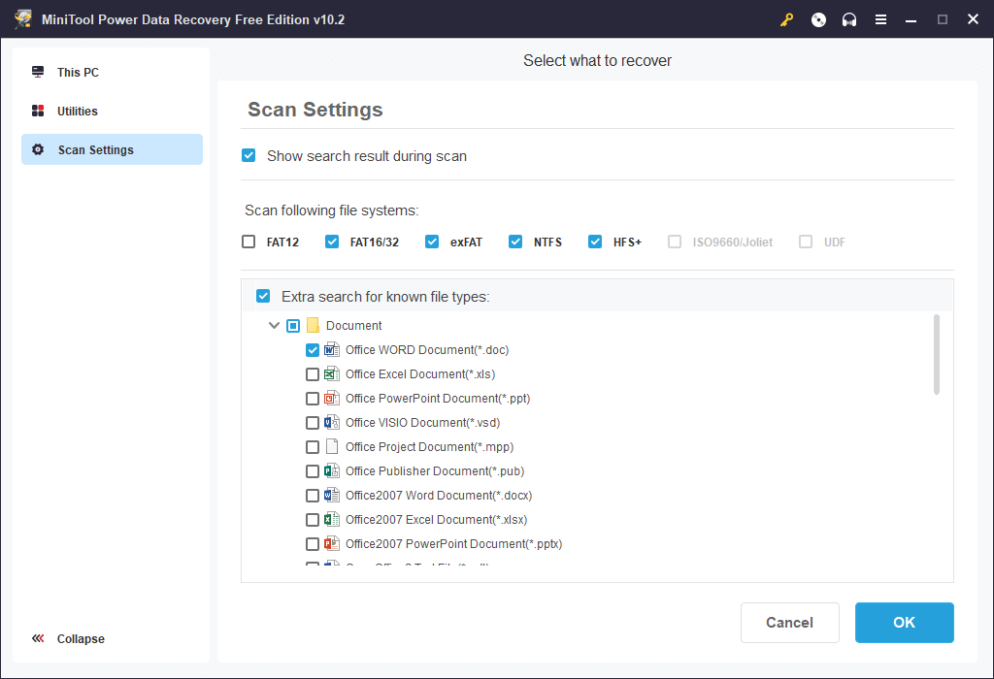Click the PowerPoint .pptx file icon

pos(332,543)
